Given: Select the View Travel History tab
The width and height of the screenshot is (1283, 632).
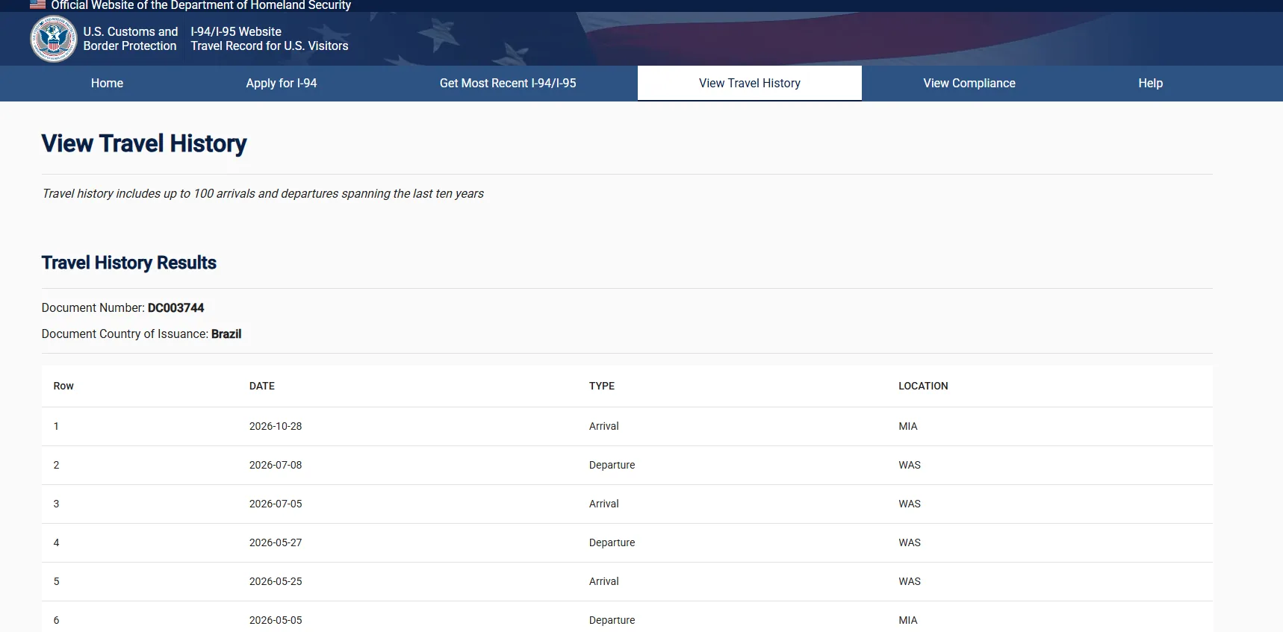Looking at the screenshot, I should [750, 83].
